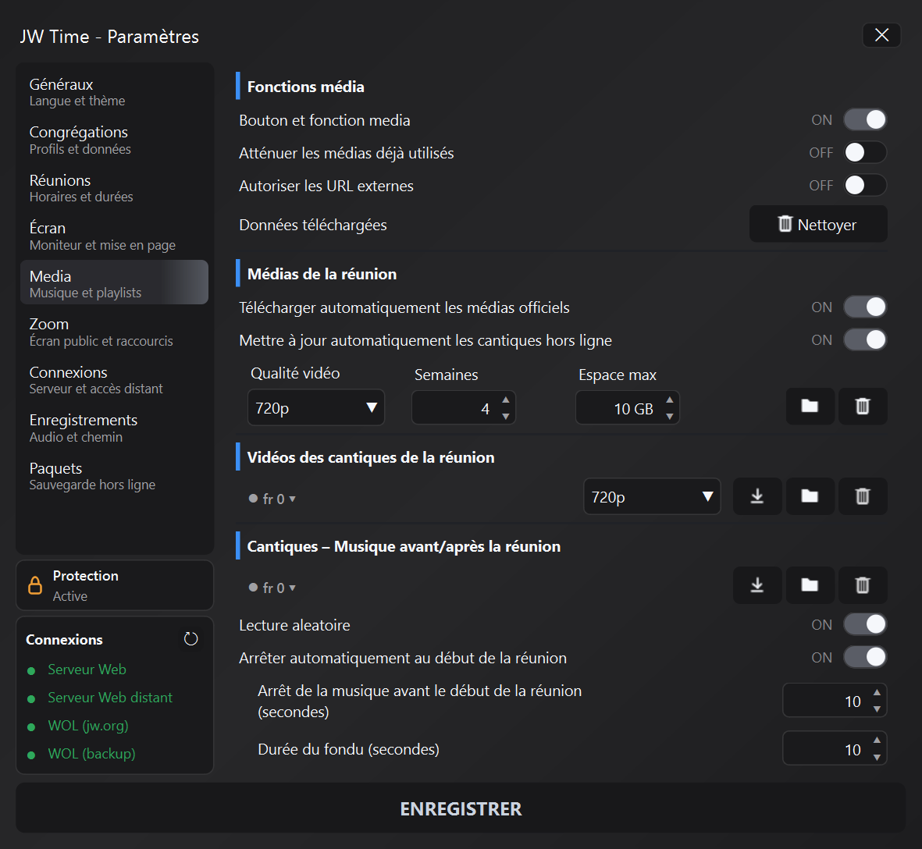Screen dimensions: 922x849
Task: Click the WOL (jw.org) connection entry
Action: (x=88, y=726)
